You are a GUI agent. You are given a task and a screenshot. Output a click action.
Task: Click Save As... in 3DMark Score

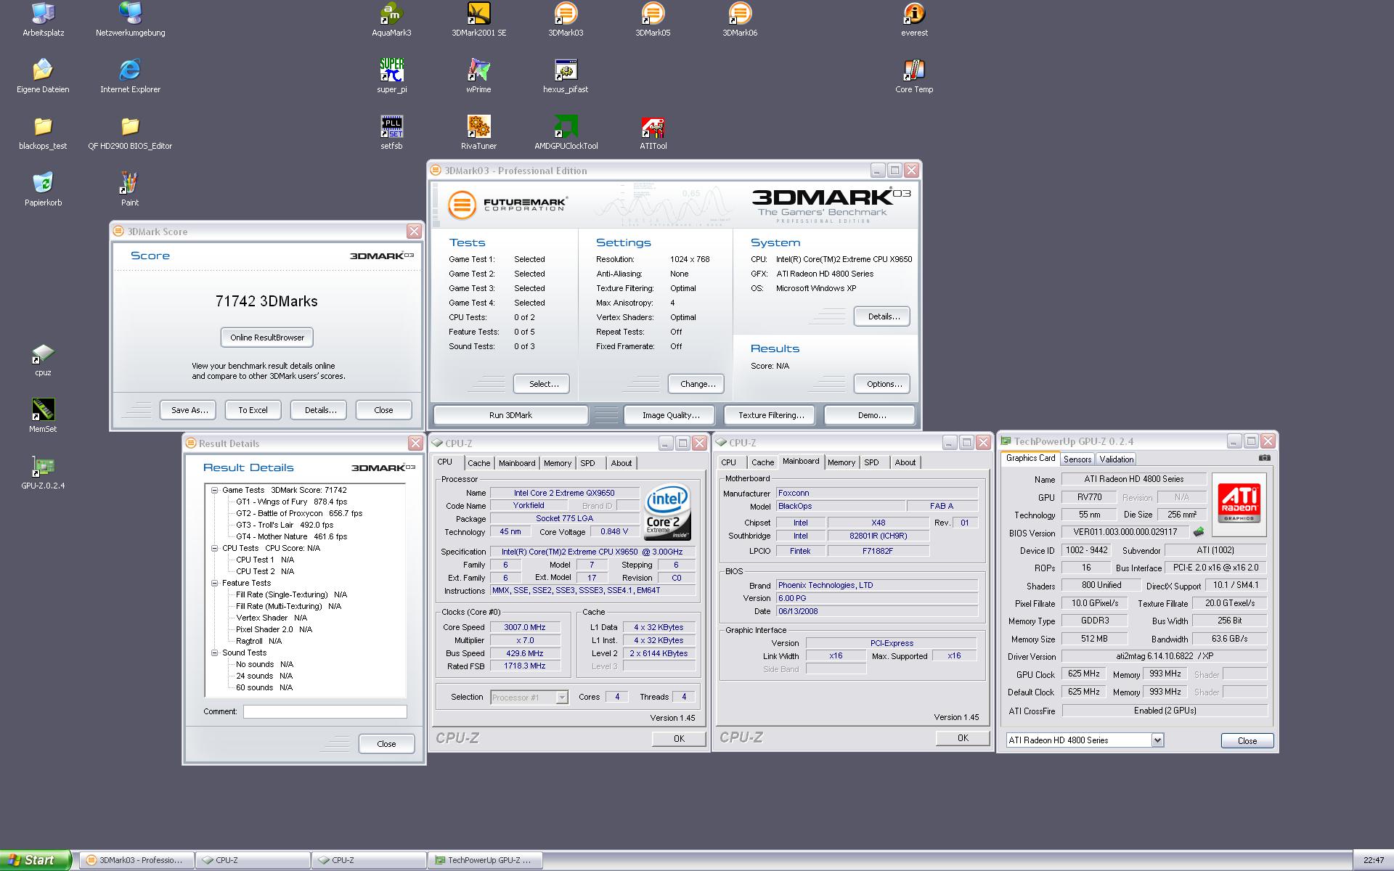point(189,410)
